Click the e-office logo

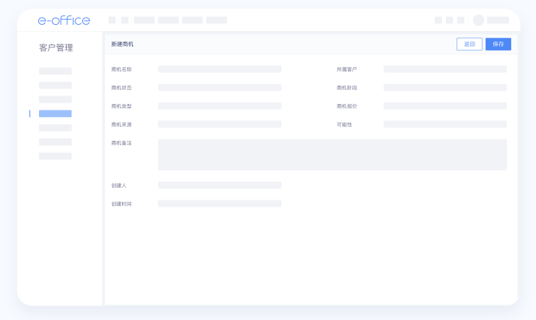point(64,21)
